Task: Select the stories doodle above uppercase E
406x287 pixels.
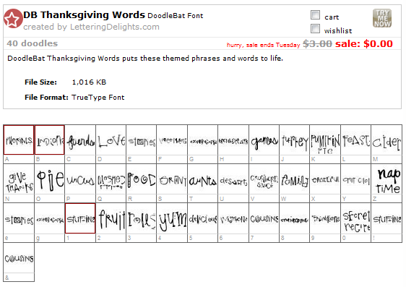Action: 142,140
